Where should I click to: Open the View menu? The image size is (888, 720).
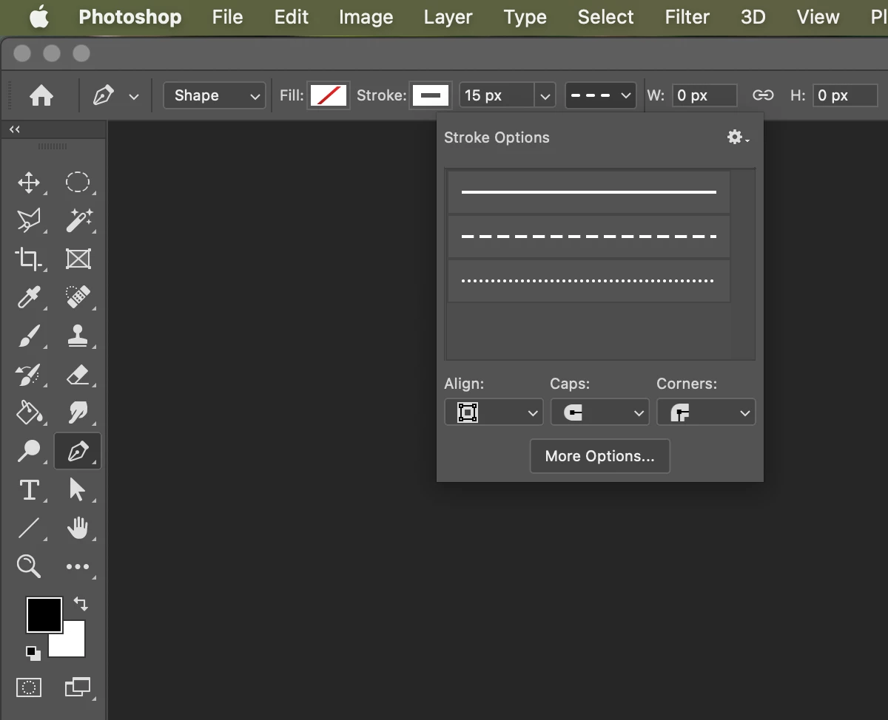click(818, 17)
